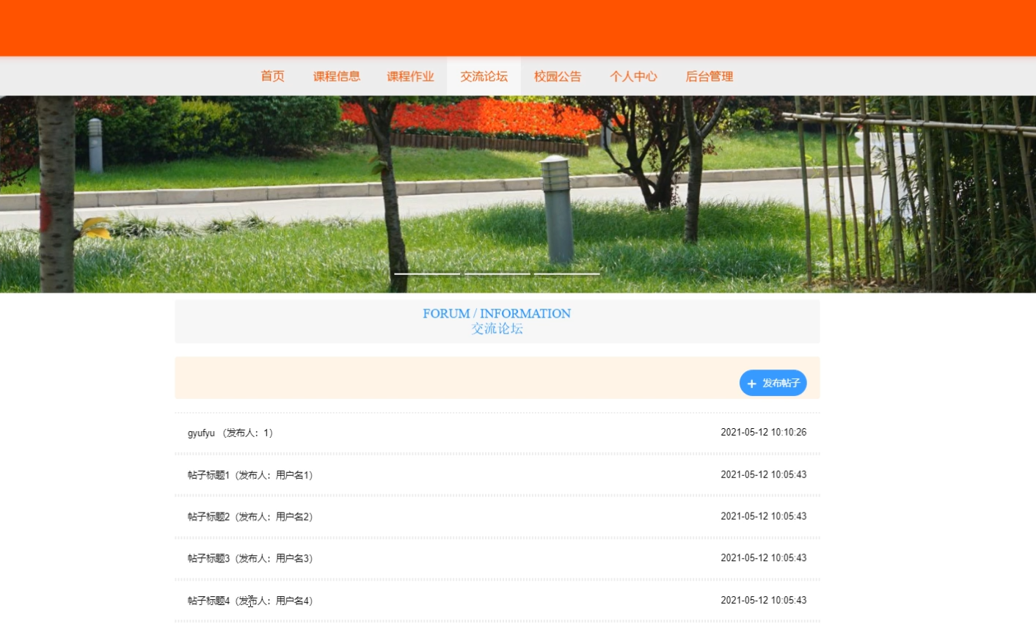Click the timestamp 2021-05-12 10:10:26
Viewport: 1036px width, 624px height.
pos(763,433)
